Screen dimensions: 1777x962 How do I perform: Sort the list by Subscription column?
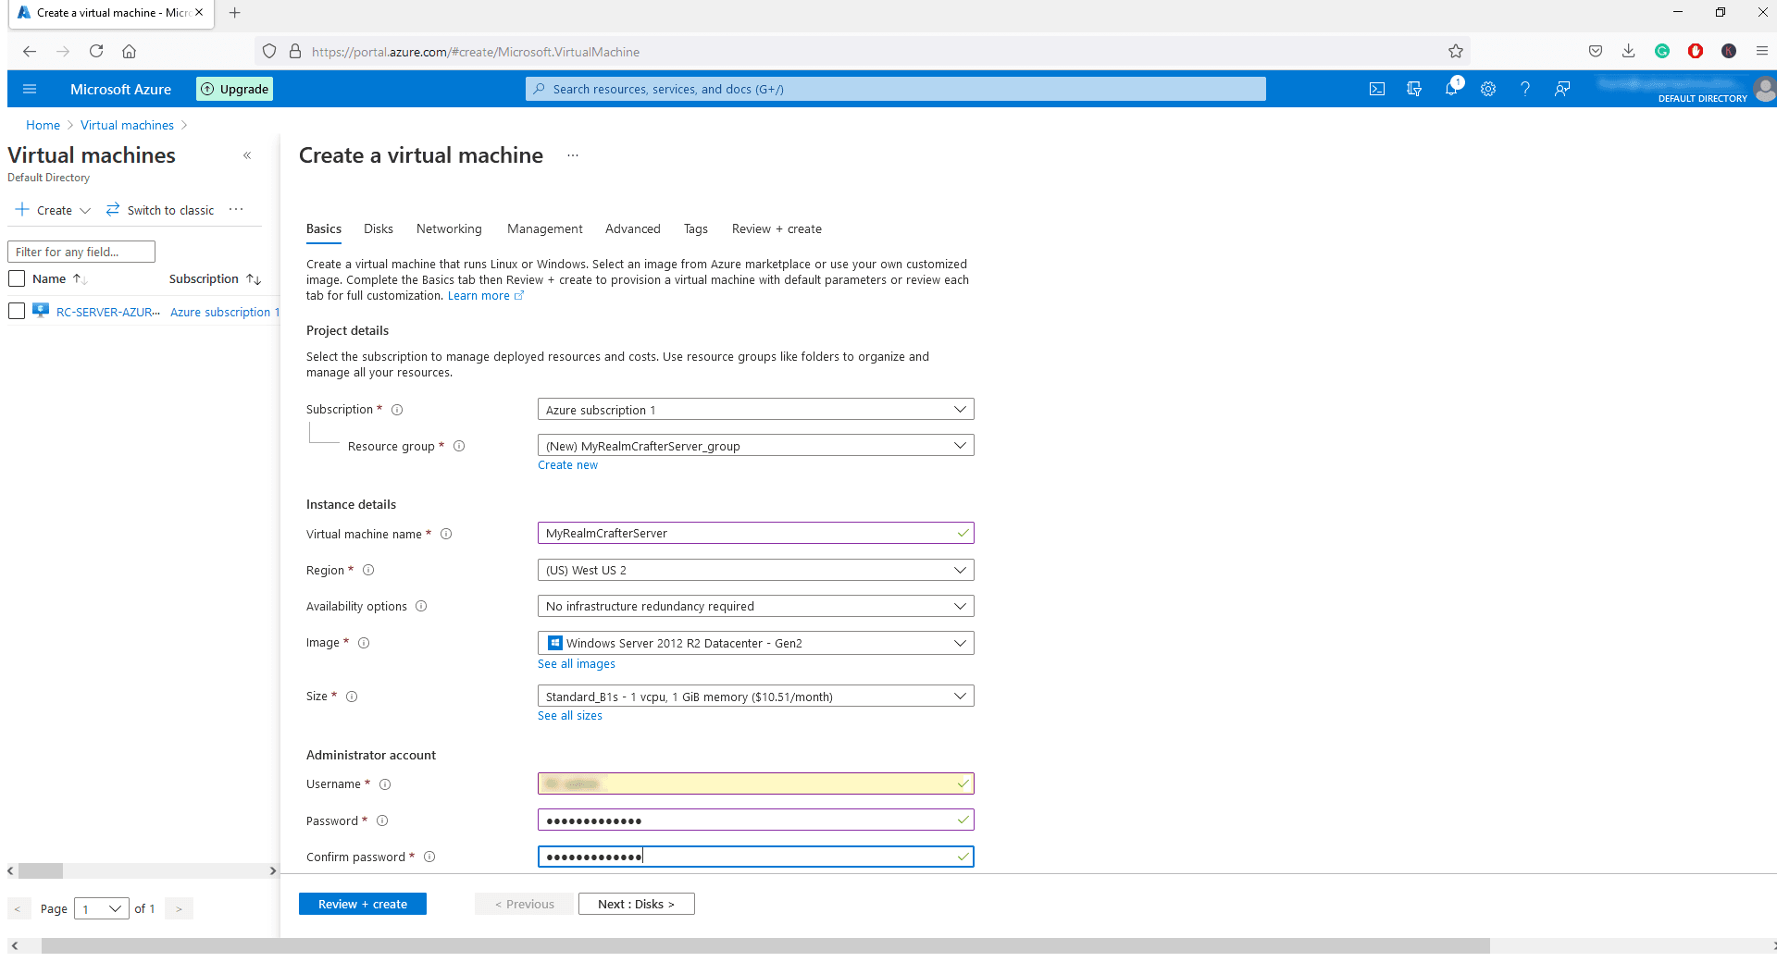coord(215,278)
